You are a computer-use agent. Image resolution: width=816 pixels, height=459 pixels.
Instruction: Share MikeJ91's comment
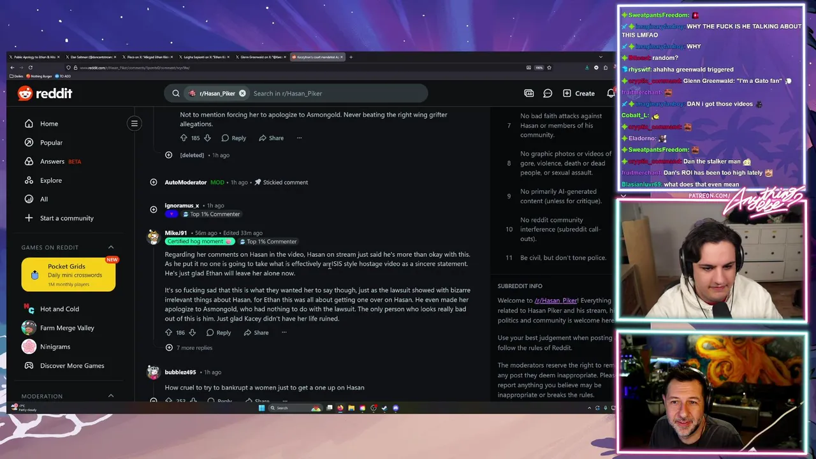256,332
